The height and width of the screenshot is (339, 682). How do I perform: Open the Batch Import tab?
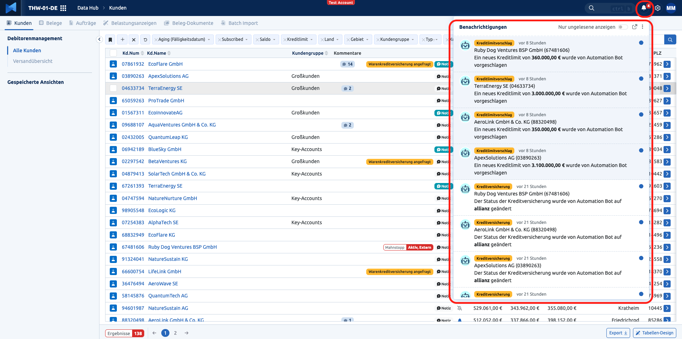pyautogui.click(x=239, y=23)
